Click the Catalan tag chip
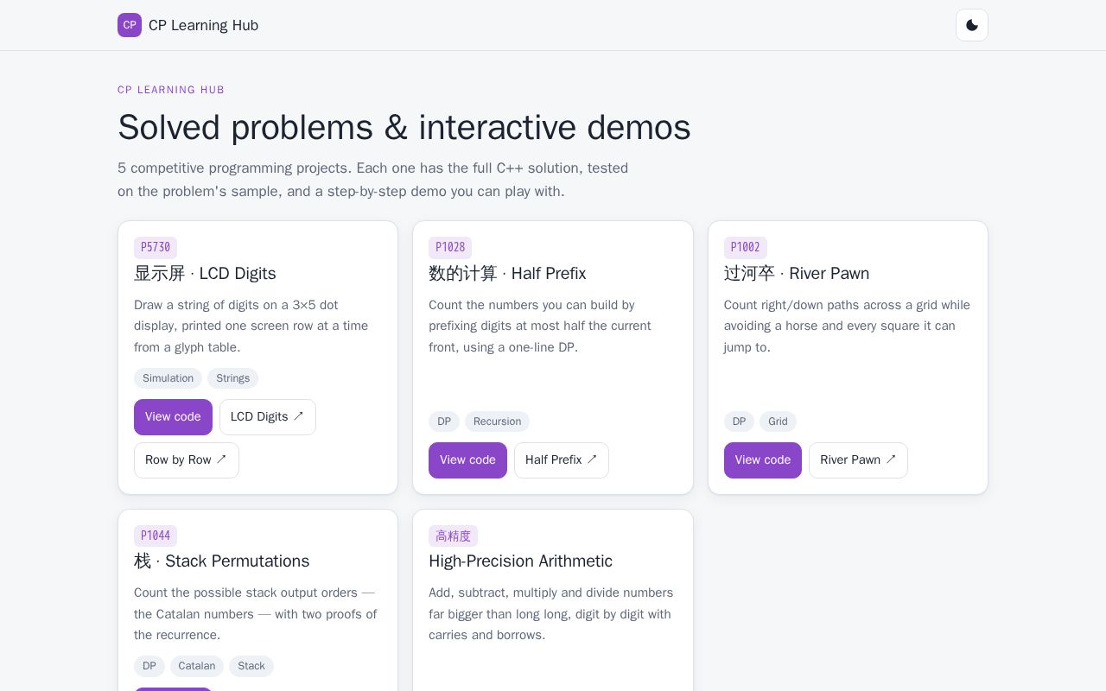Screen dimensions: 1106x691 (x=197, y=666)
